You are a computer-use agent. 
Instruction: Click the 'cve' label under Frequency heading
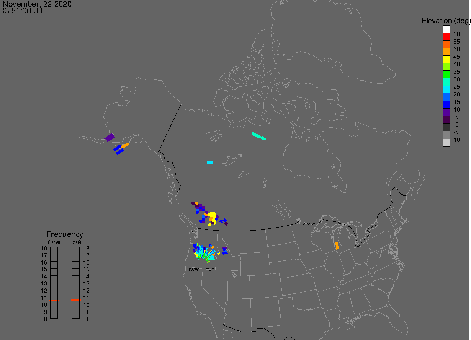[x=76, y=242]
